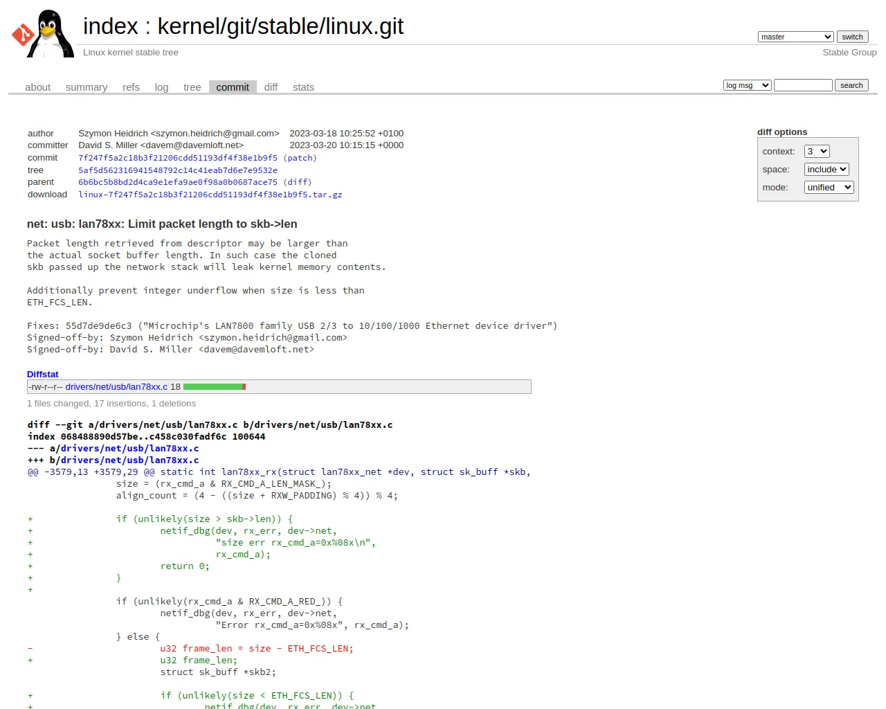Expand the space include dropdown
This screenshot has height=709, width=886.
pos(826,170)
